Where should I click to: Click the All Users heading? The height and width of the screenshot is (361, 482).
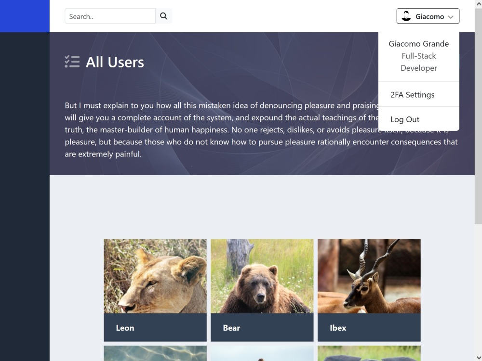(x=115, y=62)
